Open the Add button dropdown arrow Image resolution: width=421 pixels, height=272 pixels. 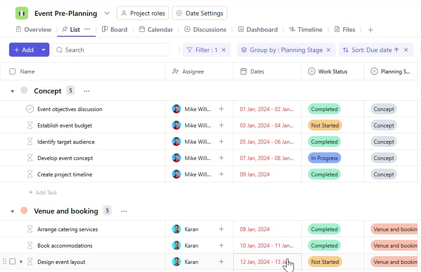pos(44,50)
